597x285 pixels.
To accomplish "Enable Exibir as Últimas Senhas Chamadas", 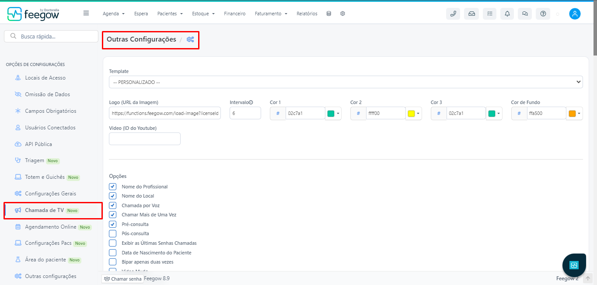I will coord(112,243).
